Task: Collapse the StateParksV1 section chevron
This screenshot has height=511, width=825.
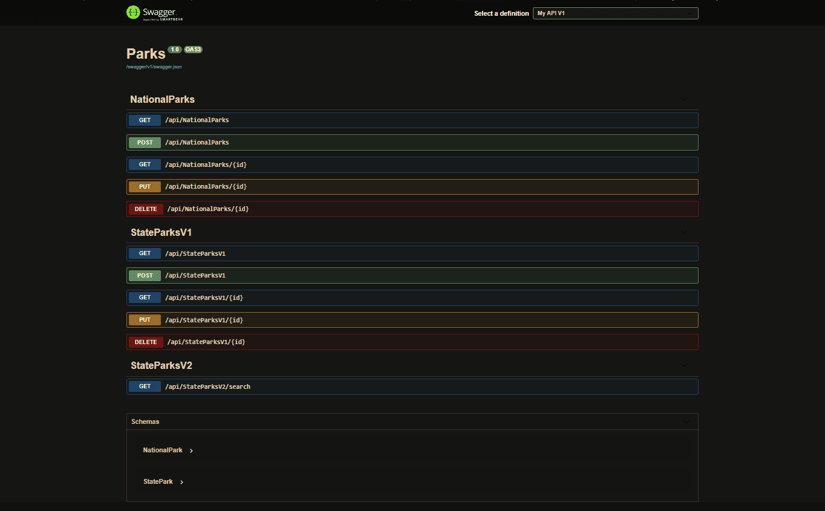Action: [684, 232]
